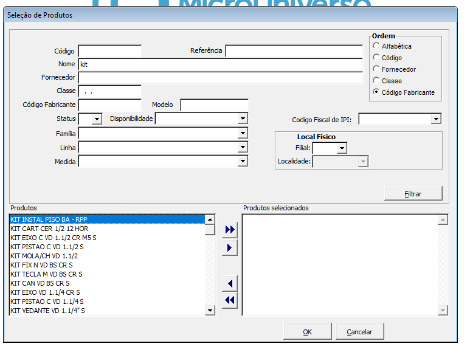The width and height of the screenshot is (470, 358).
Task: Expand the Família combo box
Action: click(x=243, y=133)
